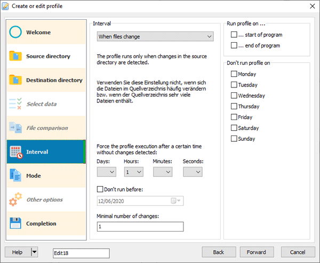Image resolution: width=320 pixels, height=263 pixels.
Task: Open the Minutes dropdown
Action: [x=163, y=172]
